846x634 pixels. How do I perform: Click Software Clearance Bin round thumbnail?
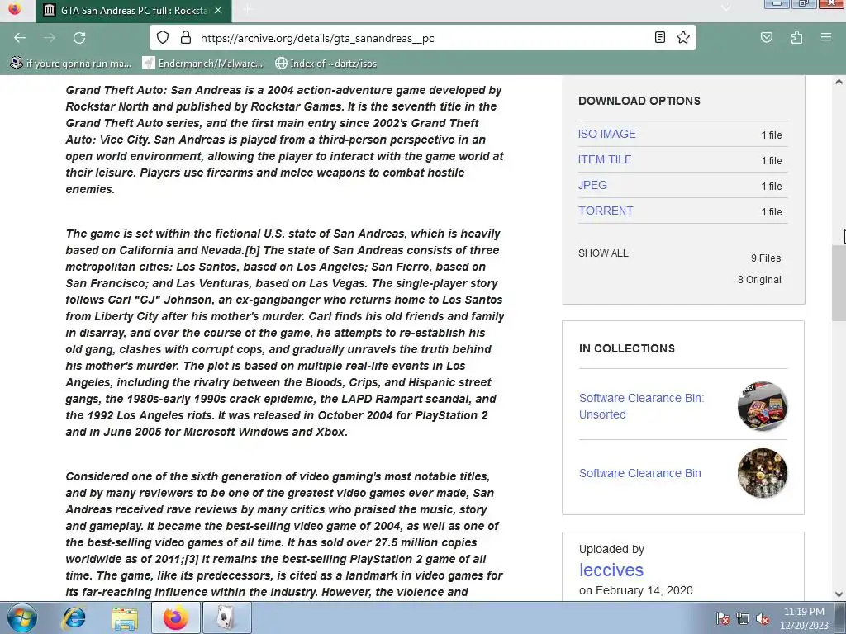pyautogui.click(x=763, y=473)
